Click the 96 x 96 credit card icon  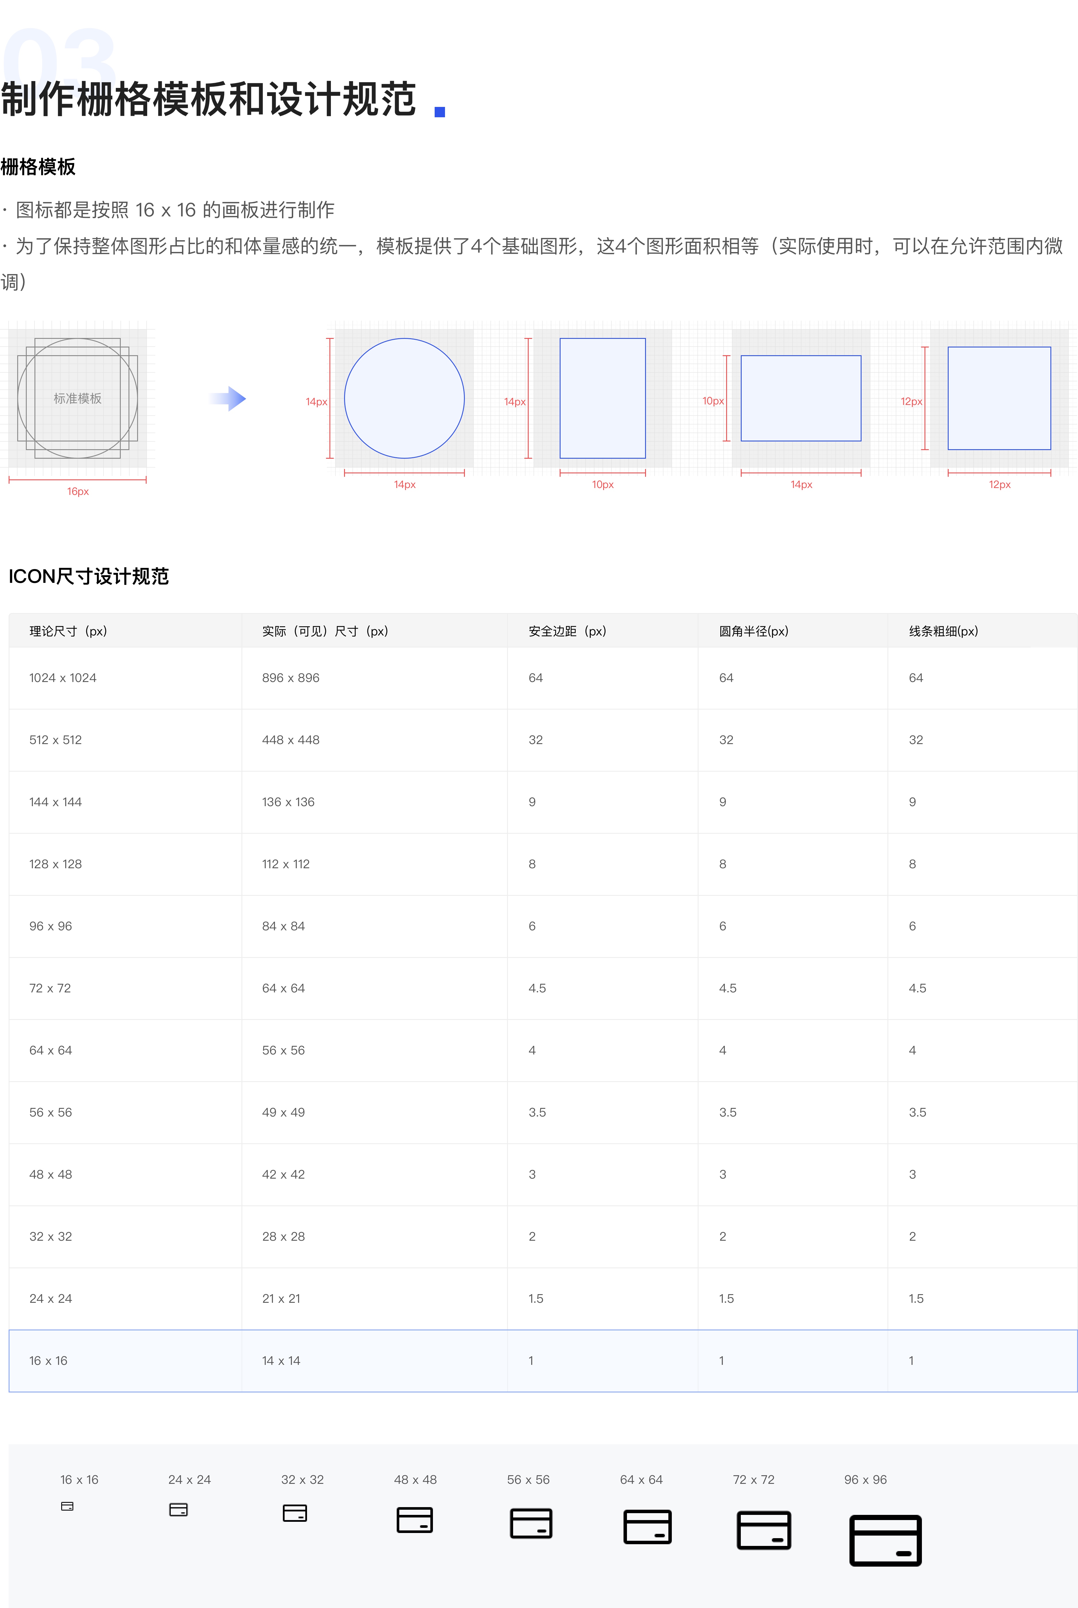(885, 1541)
